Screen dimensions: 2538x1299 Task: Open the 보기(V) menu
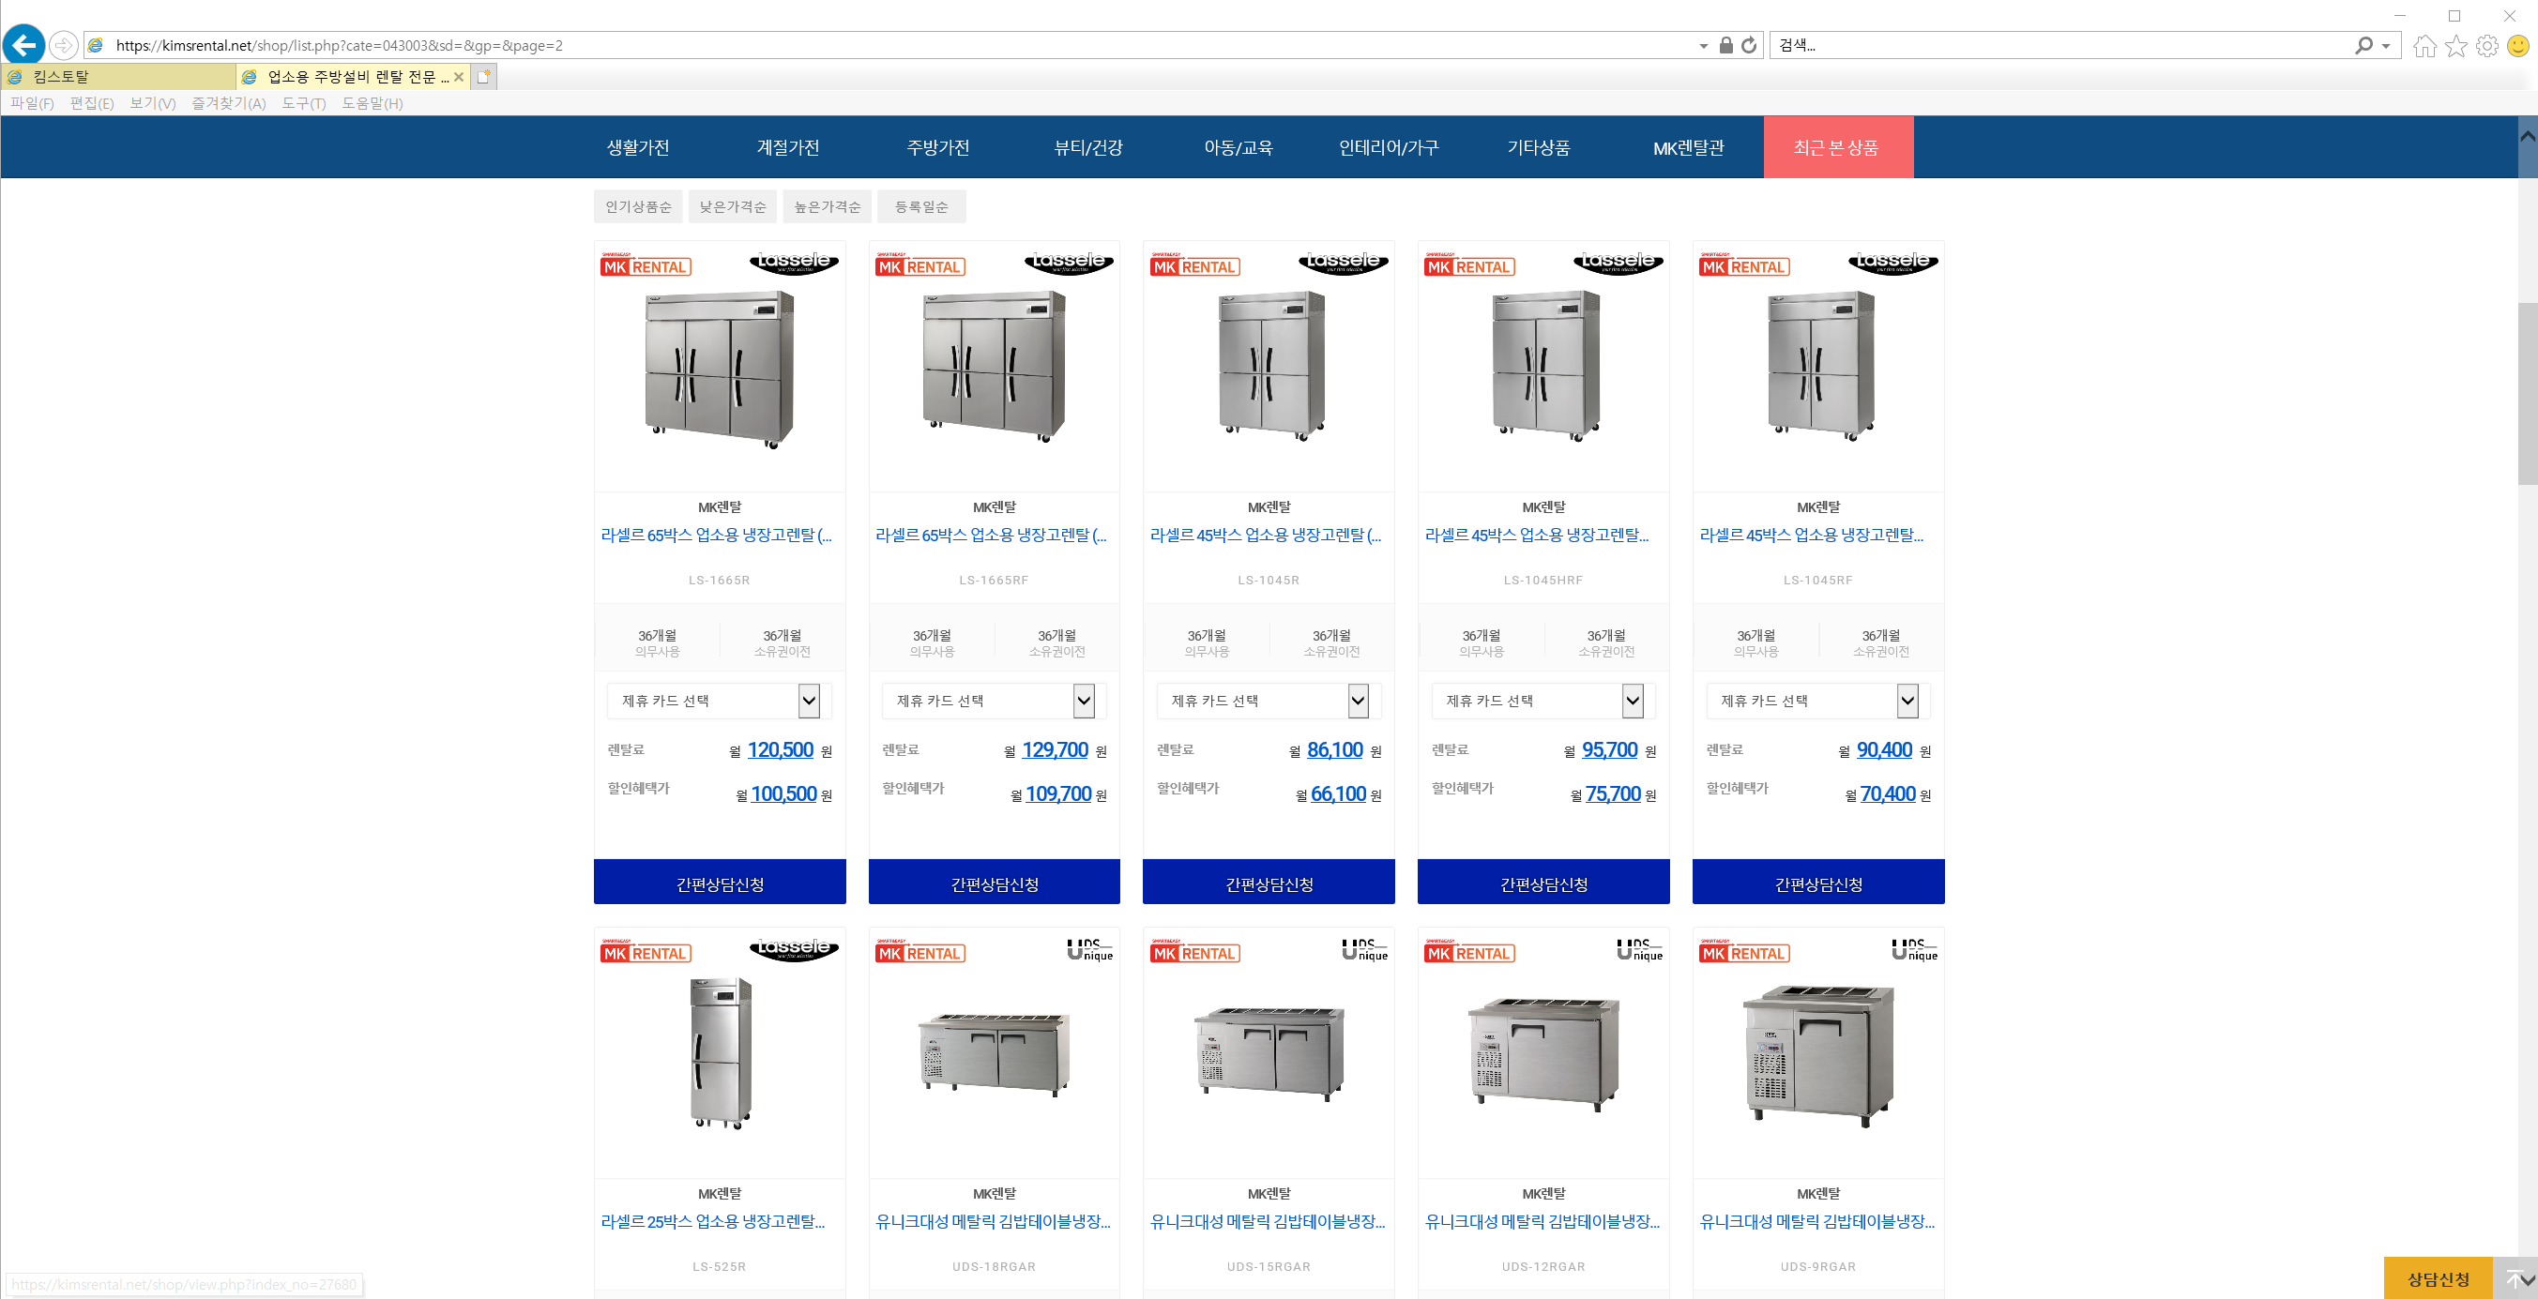pos(153,103)
